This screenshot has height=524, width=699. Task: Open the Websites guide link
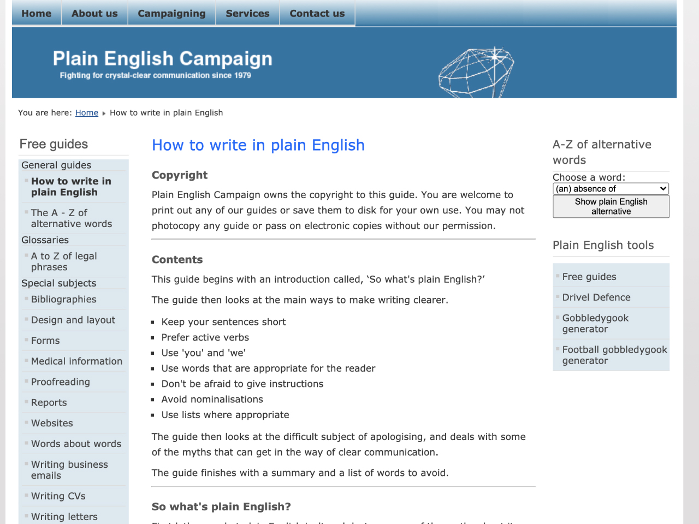pyautogui.click(x=52, y=423)
